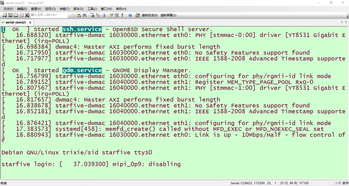Click the Connect in Tab icon
This screenshot has height=186, width=349.
(16, 15)
